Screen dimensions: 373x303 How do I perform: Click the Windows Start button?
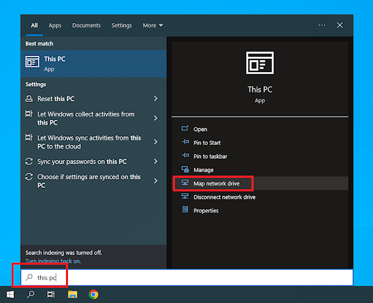click(10, 295)
